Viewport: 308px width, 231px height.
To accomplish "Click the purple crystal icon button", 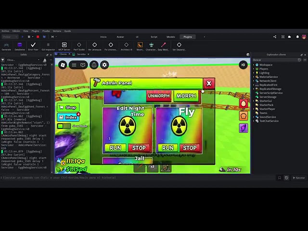I will (244, 128).
